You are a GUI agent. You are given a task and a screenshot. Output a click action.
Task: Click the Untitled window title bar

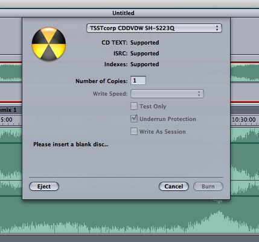pos(123,13)
